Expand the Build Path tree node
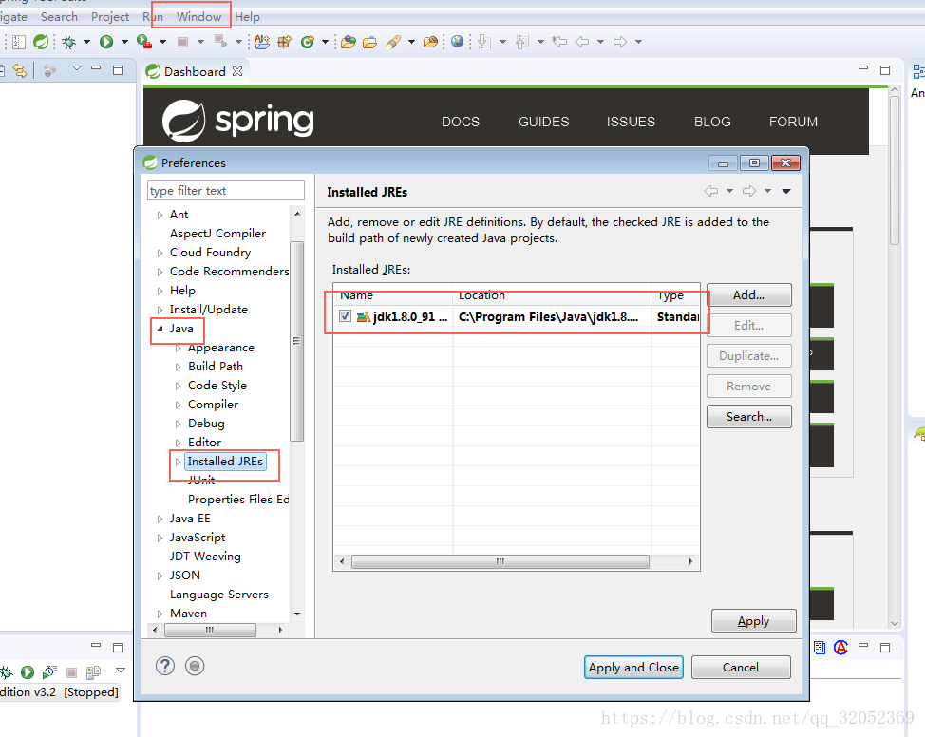This screenshot has width=925, height=737. [179, 367]
